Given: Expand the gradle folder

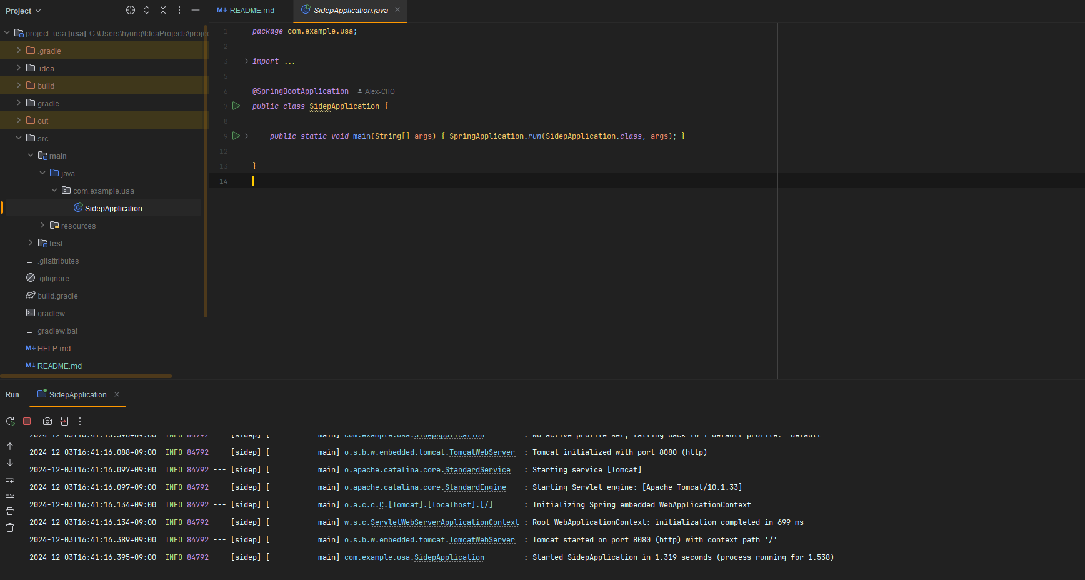Looking at the screenshot, I should [19, 103].
